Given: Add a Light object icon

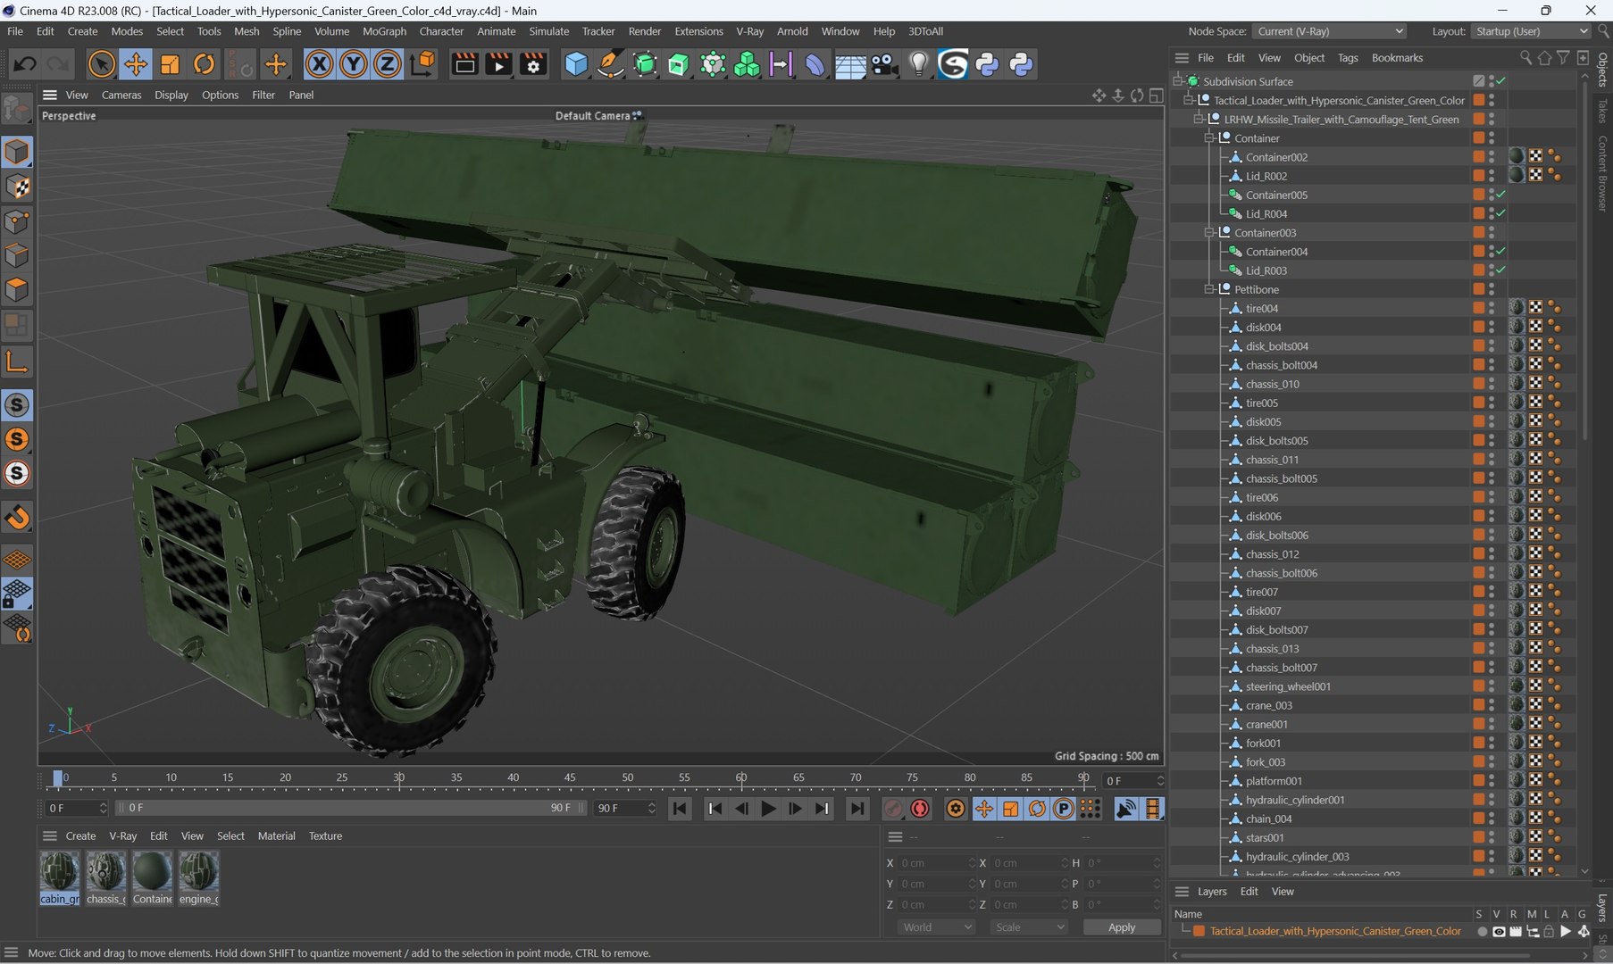Looking at the screenshot, I should point(918,64).
